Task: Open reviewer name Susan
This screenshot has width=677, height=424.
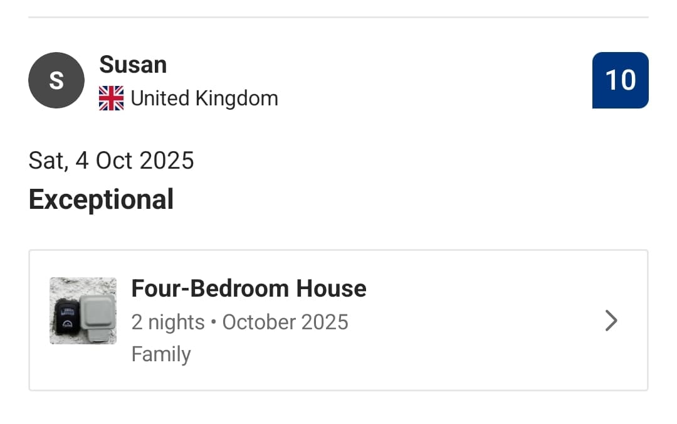Action: click(x=133, y=65)
